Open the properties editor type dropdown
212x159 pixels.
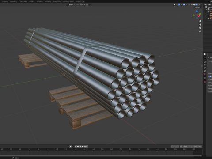click(205, 54)
